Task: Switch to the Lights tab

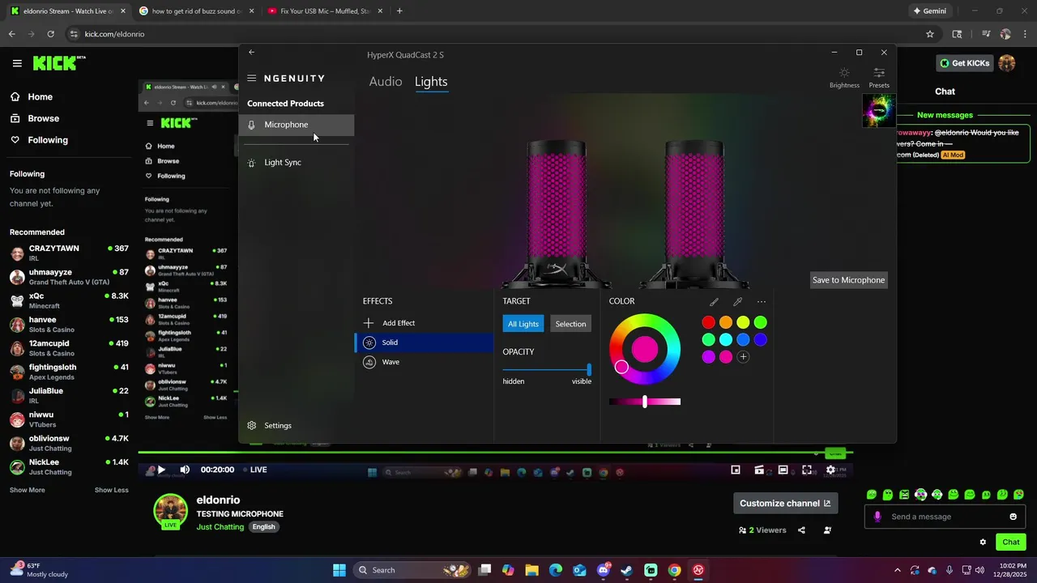Action: 431,82
